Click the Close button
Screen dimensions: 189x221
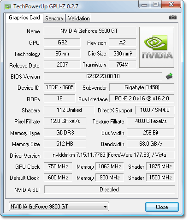click(162, 207)
